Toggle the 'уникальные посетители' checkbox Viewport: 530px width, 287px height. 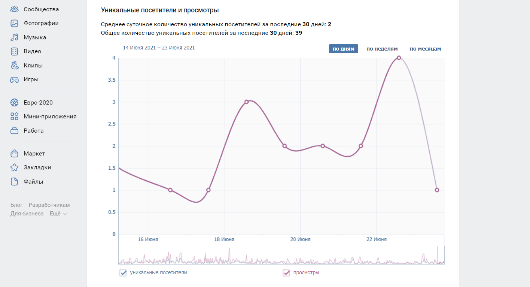pos(123,273)
